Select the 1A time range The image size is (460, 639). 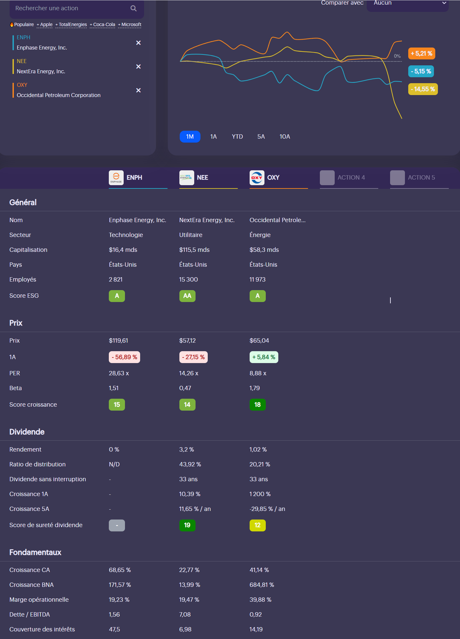tap(214, 137)
